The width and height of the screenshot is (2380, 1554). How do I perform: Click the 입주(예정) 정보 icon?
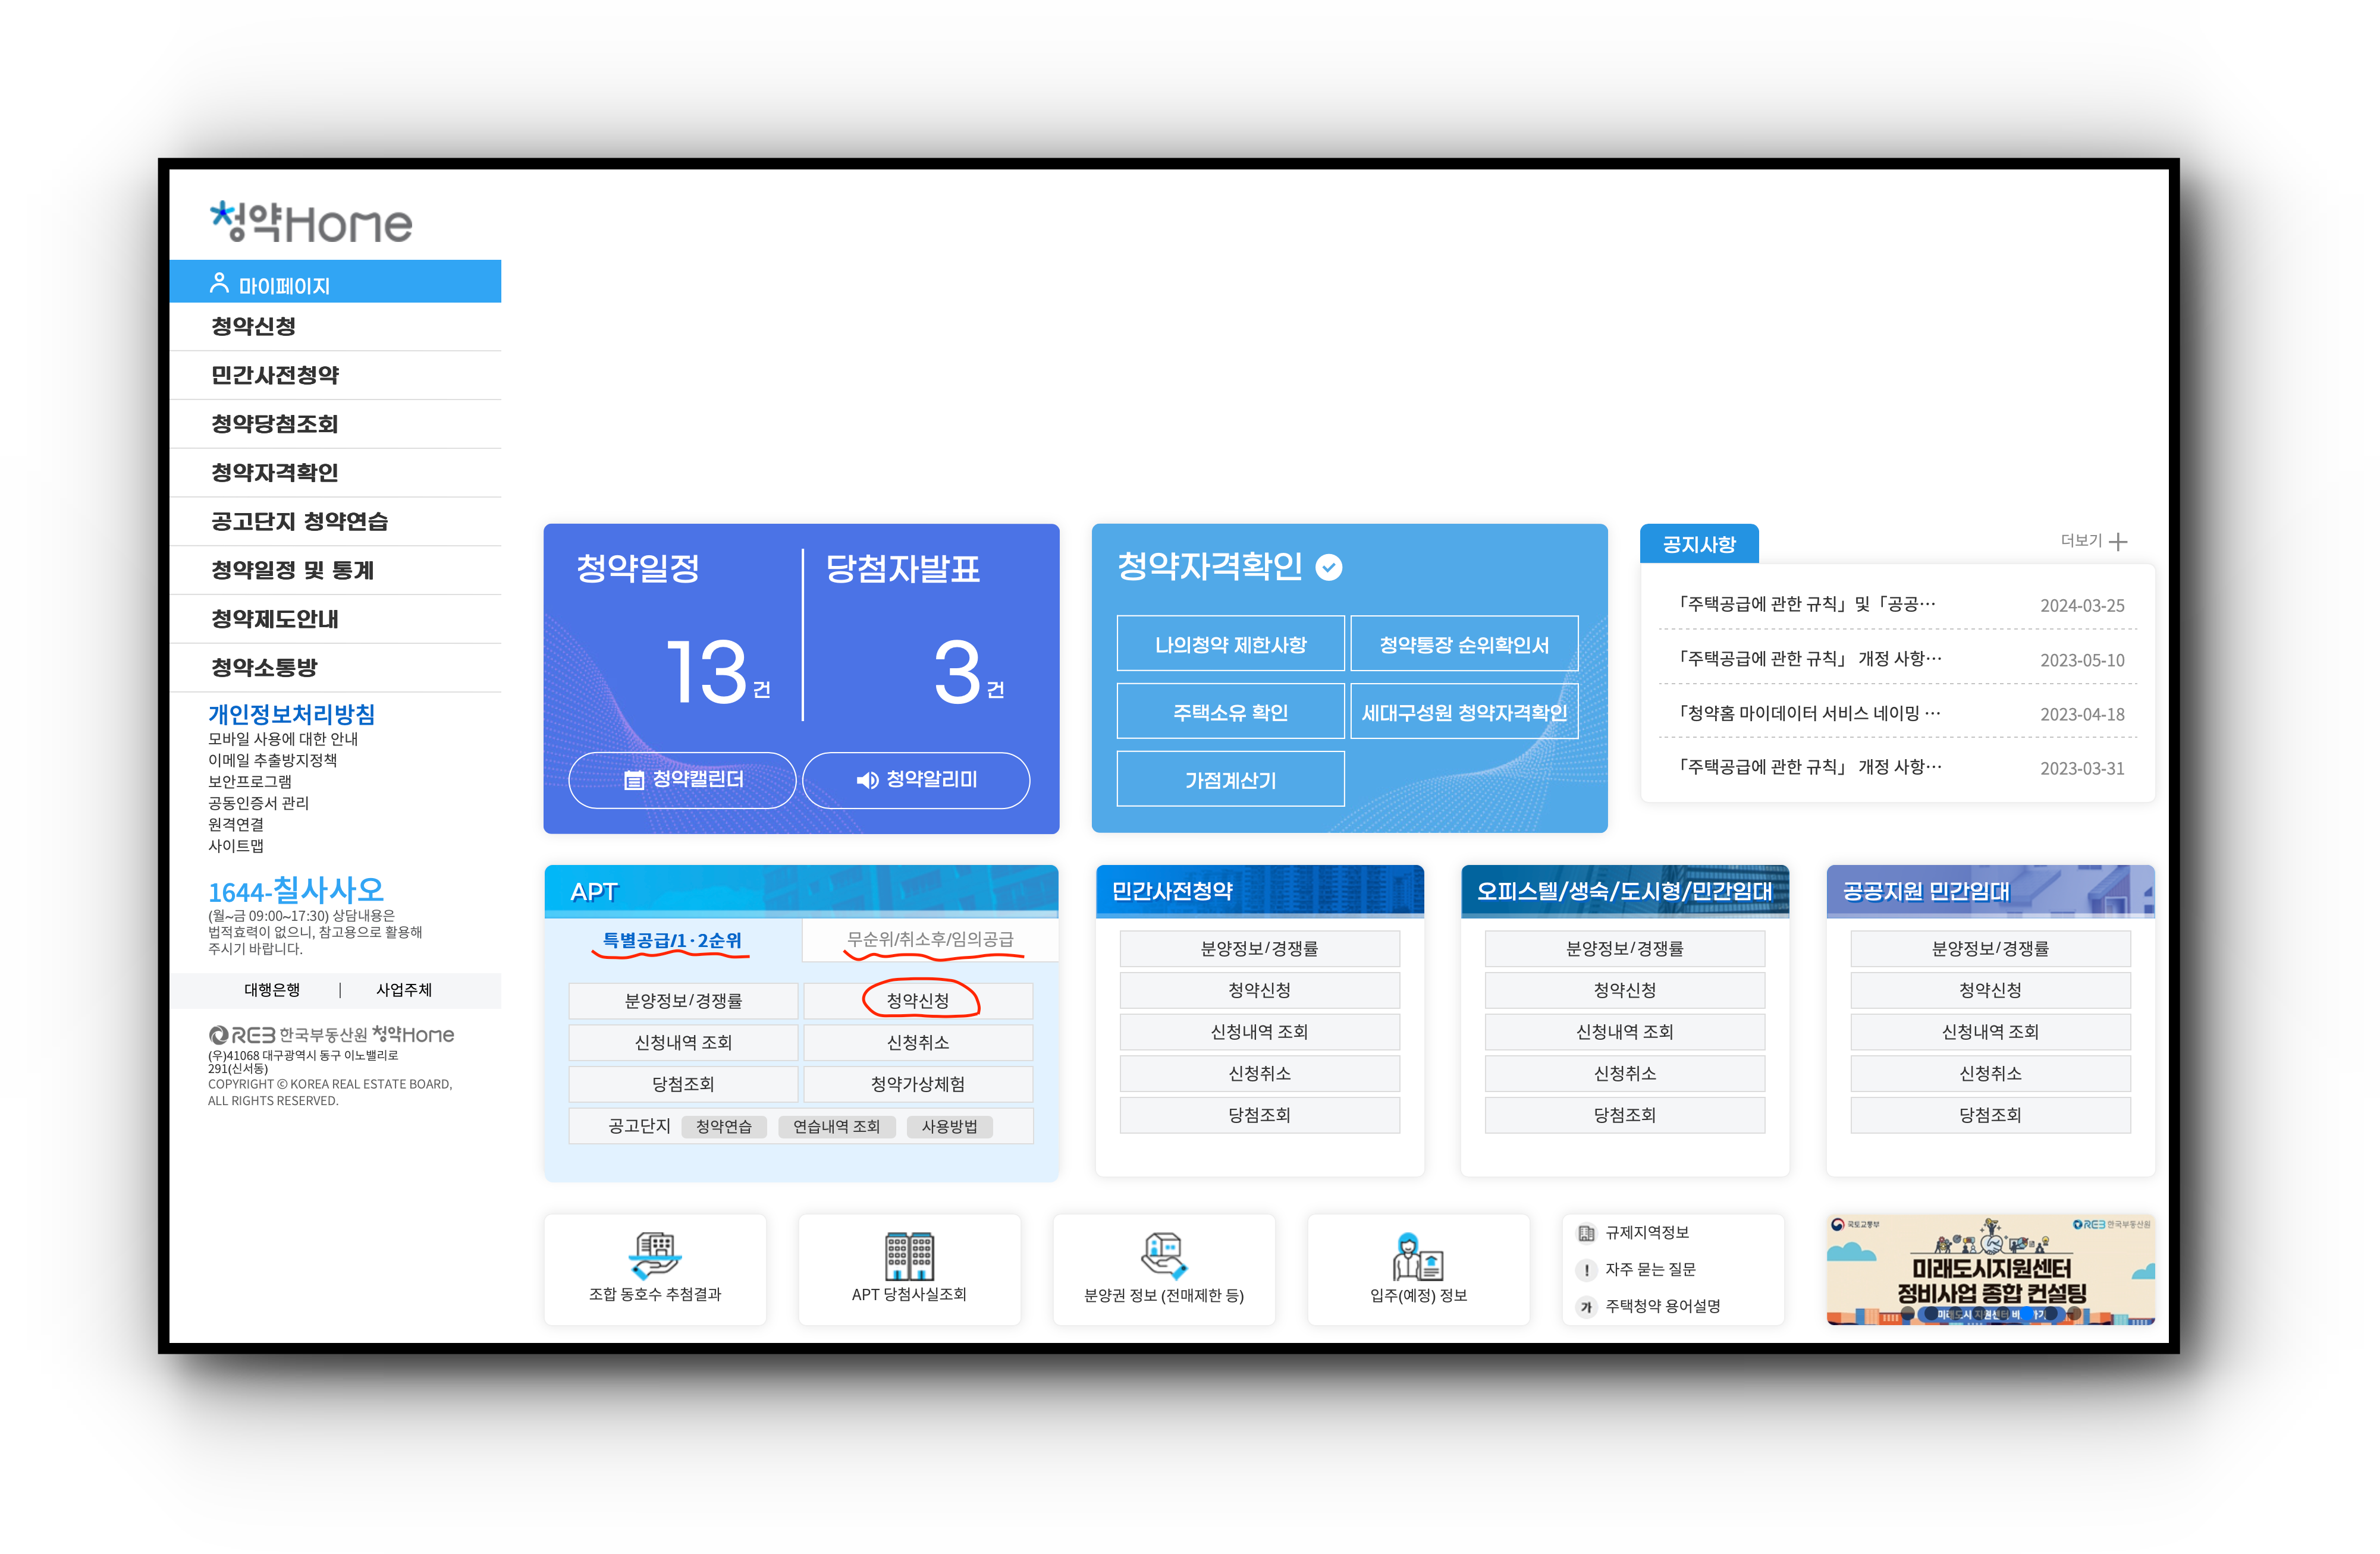point(1418,1255)
